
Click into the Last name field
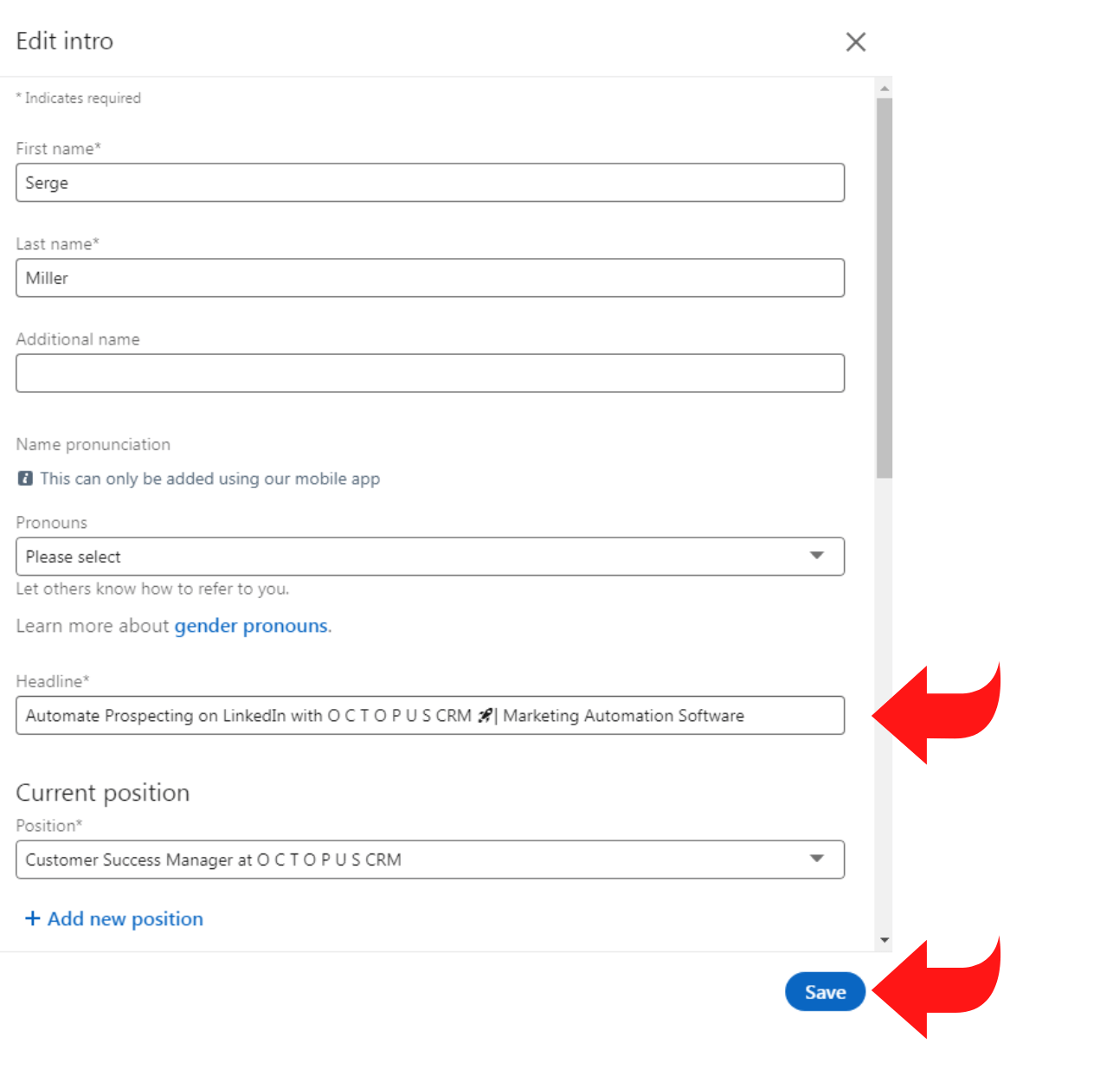(x=429, y=278)
